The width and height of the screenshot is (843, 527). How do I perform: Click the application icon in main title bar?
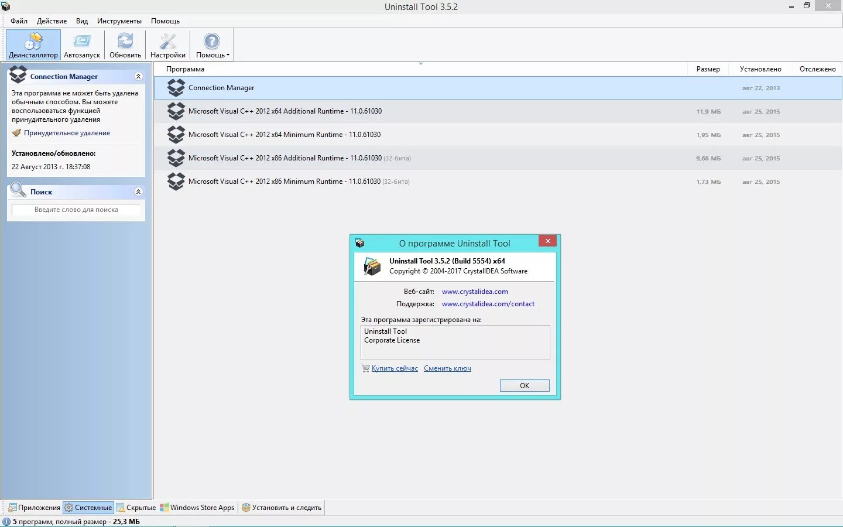[x=6, y=6]
